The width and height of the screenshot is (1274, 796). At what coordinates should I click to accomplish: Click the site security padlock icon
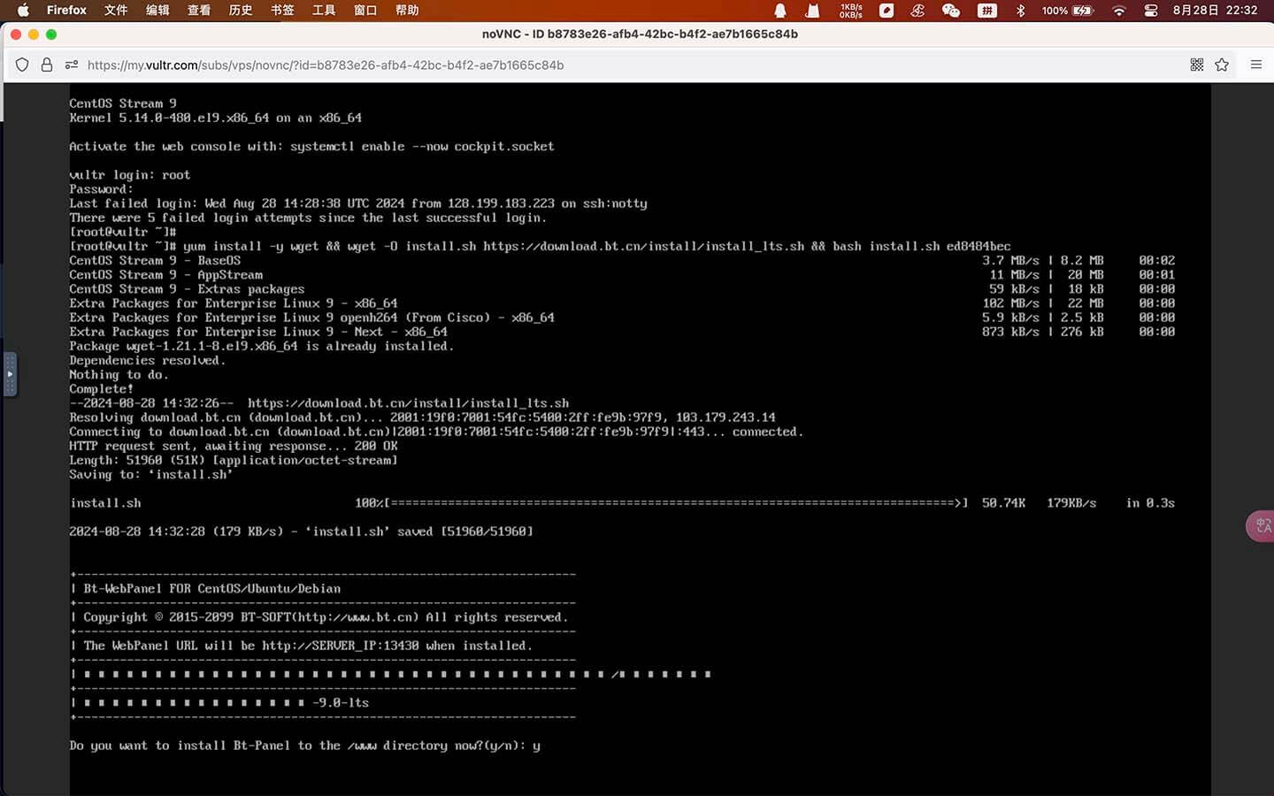point(47,65)
